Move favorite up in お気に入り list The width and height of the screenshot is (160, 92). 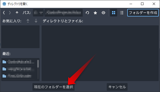[x=28, y=21]
